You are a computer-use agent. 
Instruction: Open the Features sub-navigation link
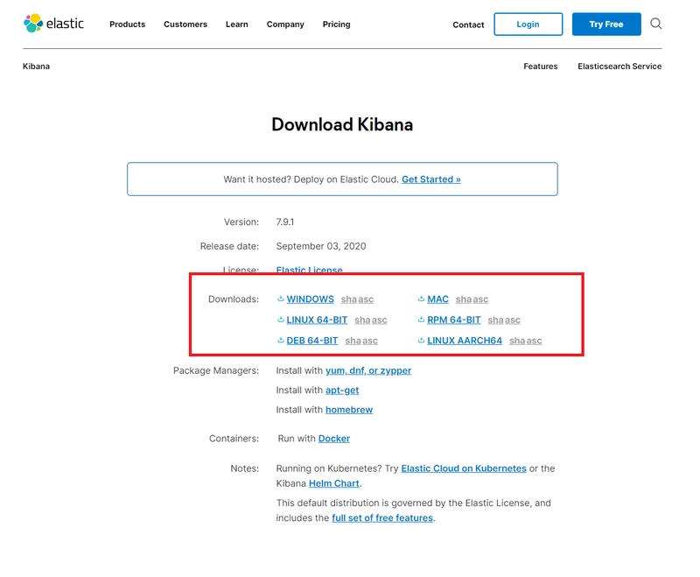(541, 66)
